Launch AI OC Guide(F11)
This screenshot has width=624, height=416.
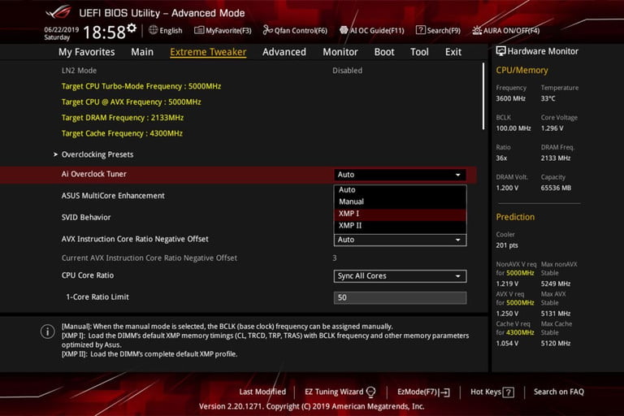point(371,30)
